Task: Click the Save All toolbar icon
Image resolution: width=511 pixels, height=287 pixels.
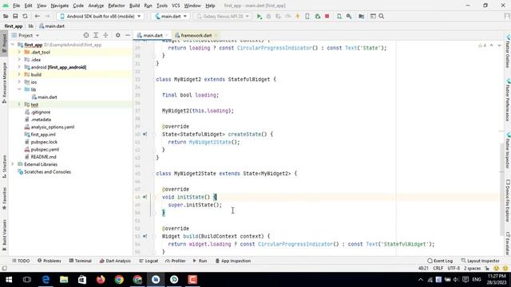Action: point(15,16)
